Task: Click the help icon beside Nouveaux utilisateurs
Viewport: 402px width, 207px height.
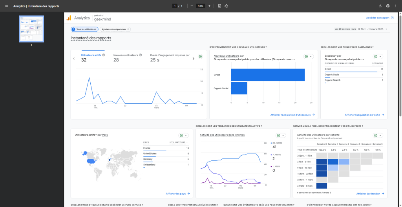Action: (x=141, y=55)
